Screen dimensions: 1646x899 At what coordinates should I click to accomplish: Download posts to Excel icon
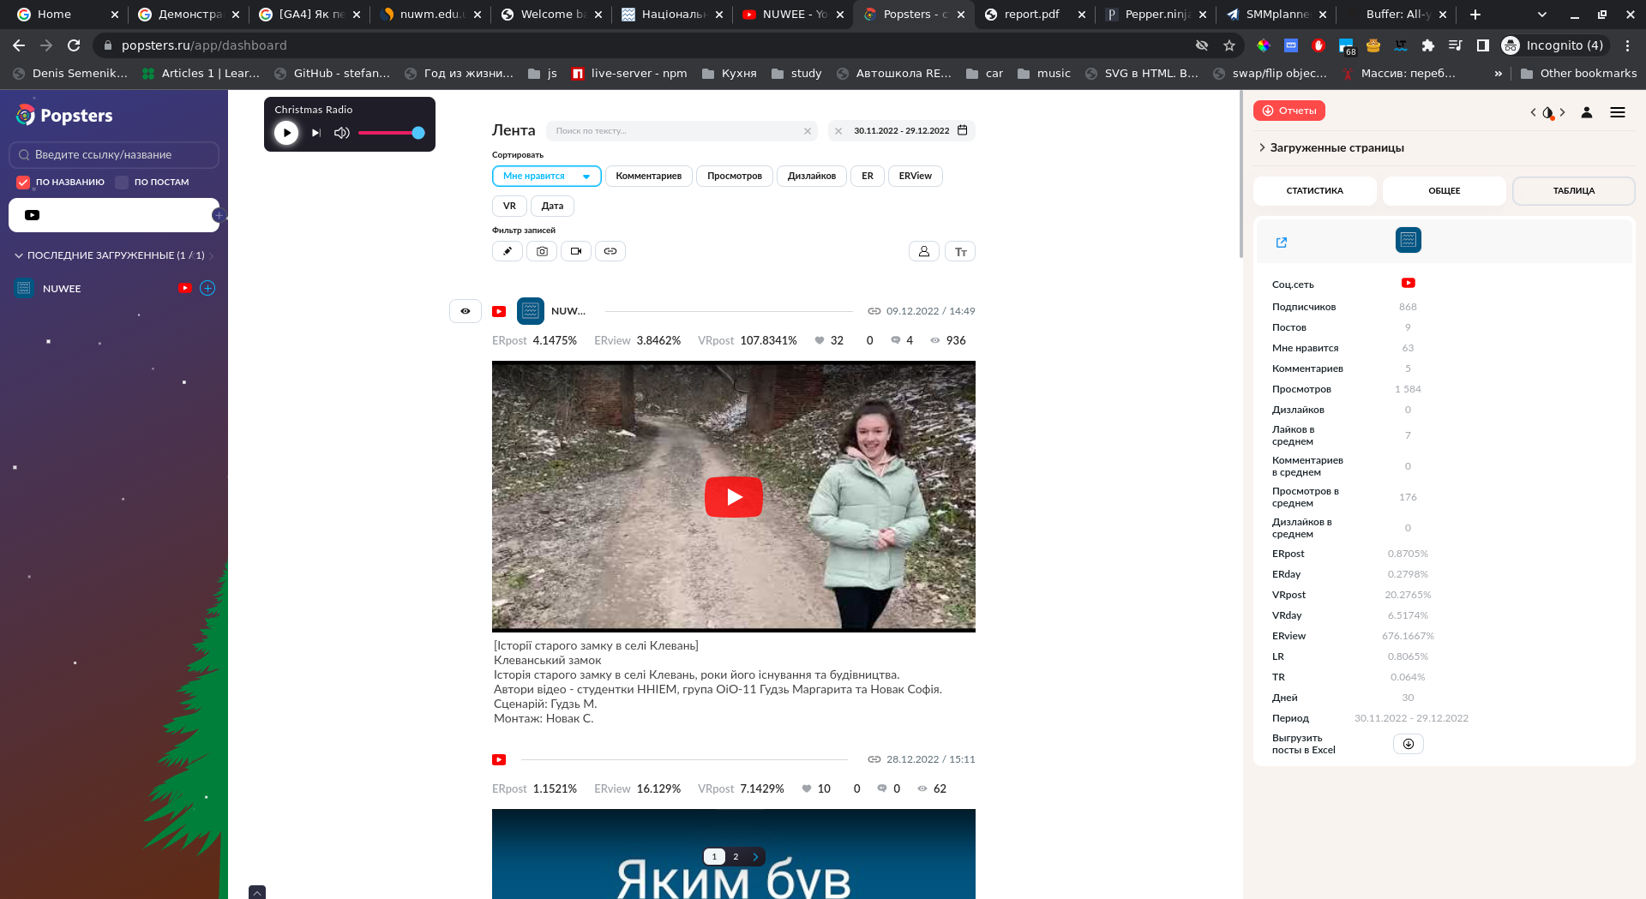[x=1408, y=744]
